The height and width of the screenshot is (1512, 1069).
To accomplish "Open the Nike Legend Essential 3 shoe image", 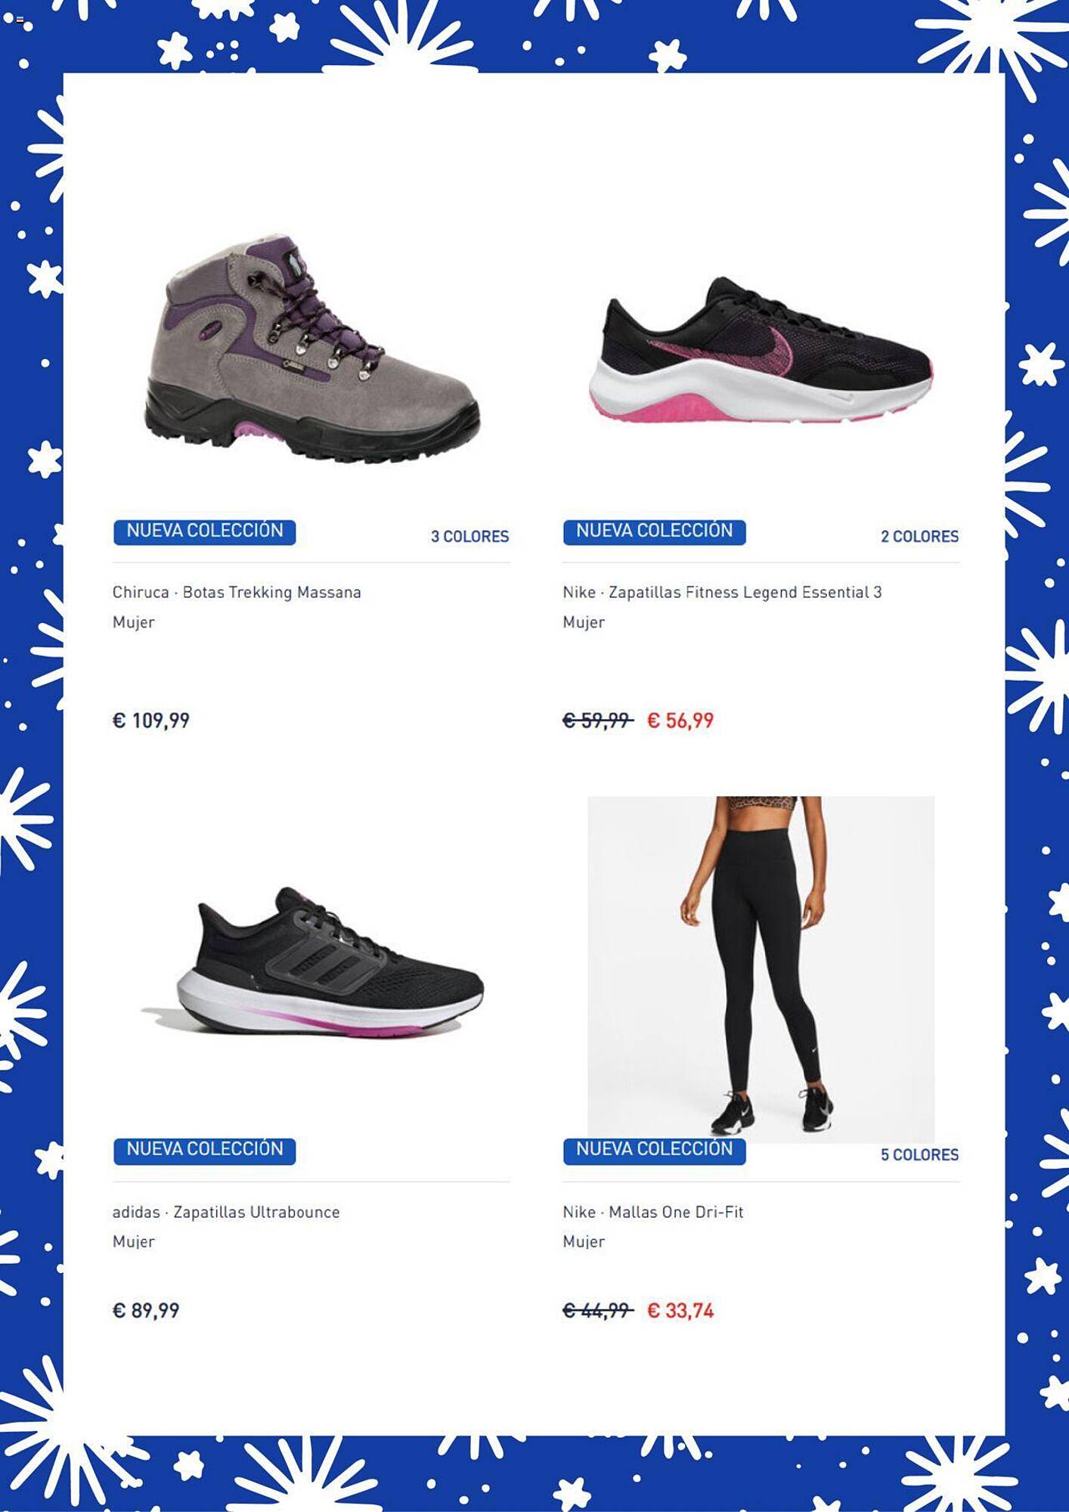I will (x=761, y=350).
